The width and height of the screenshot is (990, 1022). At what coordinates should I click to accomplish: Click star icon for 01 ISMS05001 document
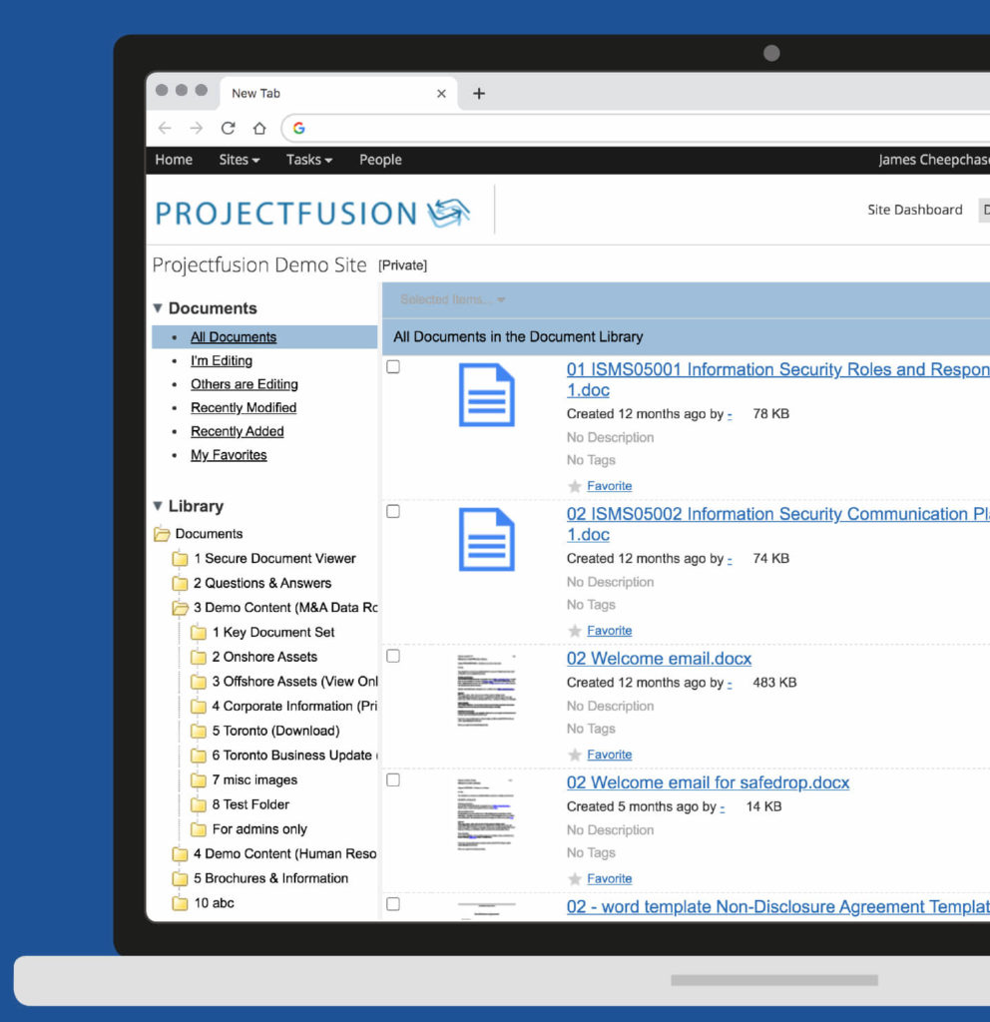(x=575, y=486)
